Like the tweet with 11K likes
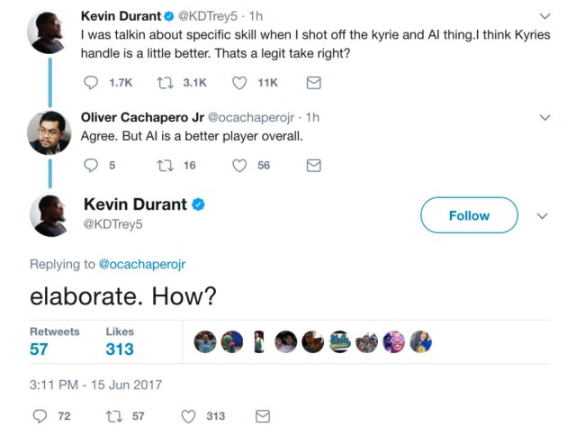Viewport: 585px width, 445px height. pos(240,83)
